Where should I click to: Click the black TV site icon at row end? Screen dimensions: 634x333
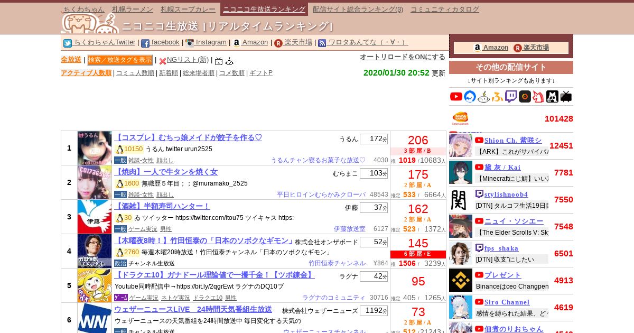point(566,96)
